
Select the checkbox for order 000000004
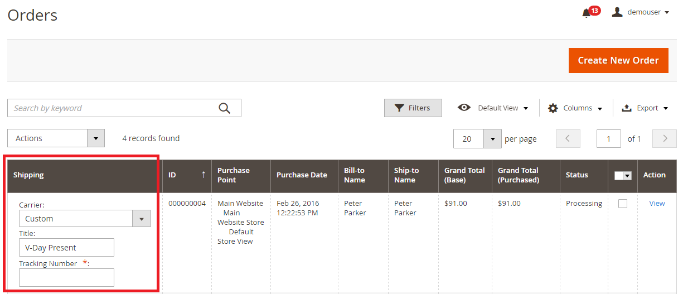coord(623,204)
